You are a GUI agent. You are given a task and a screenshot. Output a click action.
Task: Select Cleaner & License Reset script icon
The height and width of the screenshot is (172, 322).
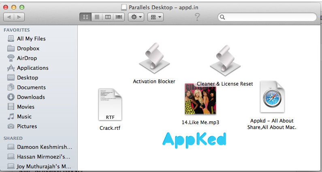225,60
